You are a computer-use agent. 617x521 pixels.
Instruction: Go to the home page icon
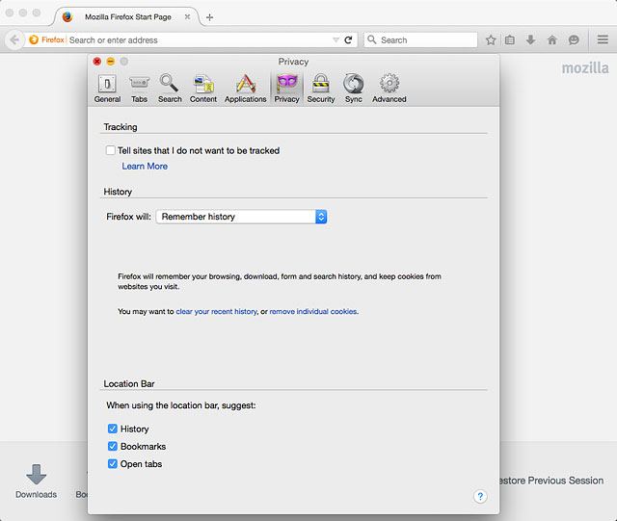tap(552, 39)
